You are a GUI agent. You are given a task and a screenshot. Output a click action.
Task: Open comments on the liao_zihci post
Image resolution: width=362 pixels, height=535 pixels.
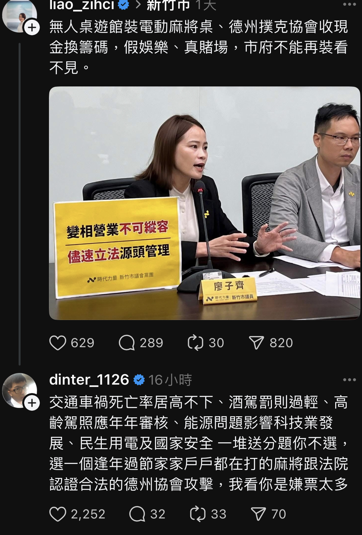coord(127,343)
